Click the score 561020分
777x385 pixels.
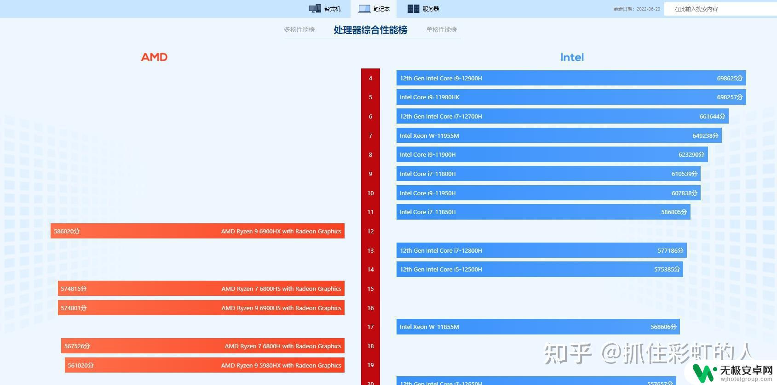81,365
